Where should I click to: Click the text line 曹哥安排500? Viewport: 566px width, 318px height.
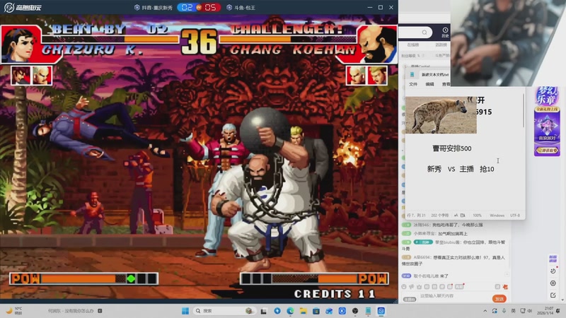pos(451,148)
